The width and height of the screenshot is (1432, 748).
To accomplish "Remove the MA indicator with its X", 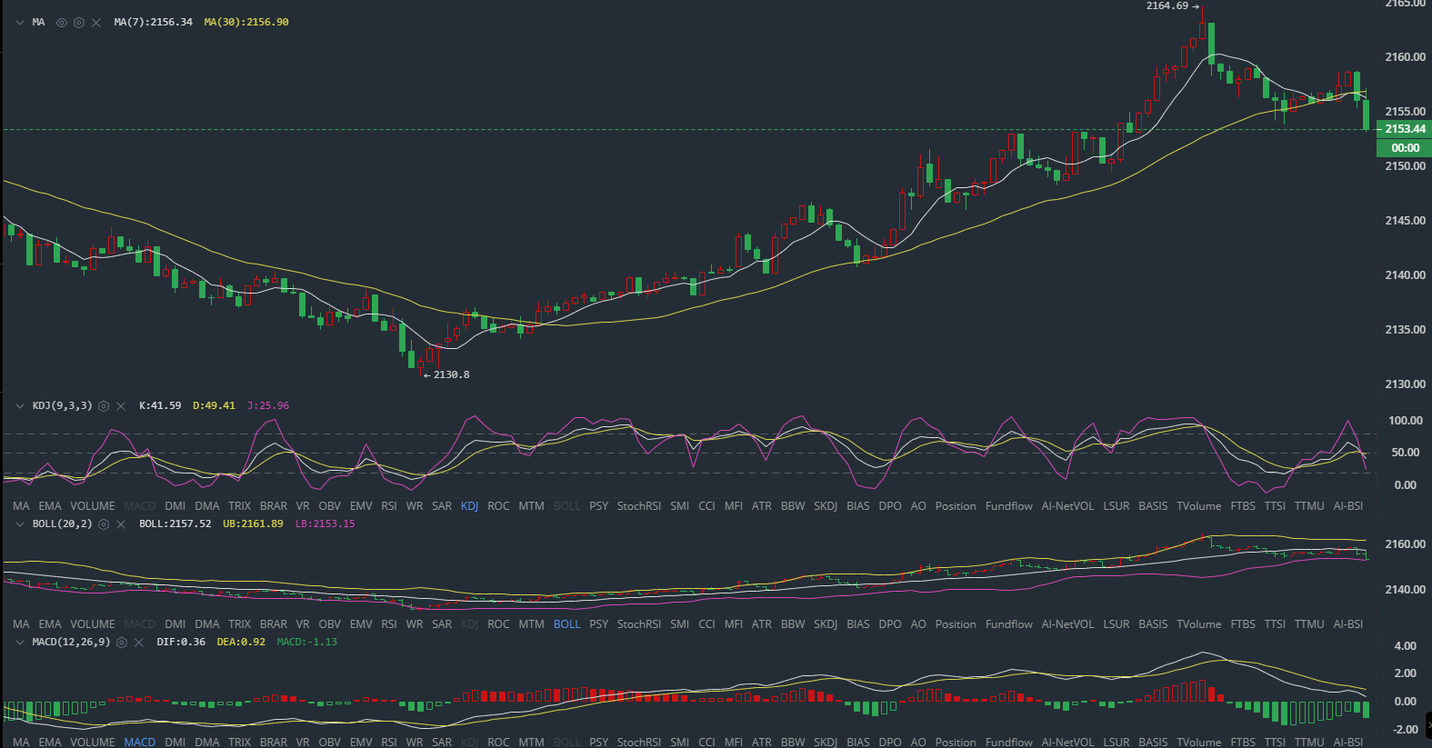I will [96, 23].
